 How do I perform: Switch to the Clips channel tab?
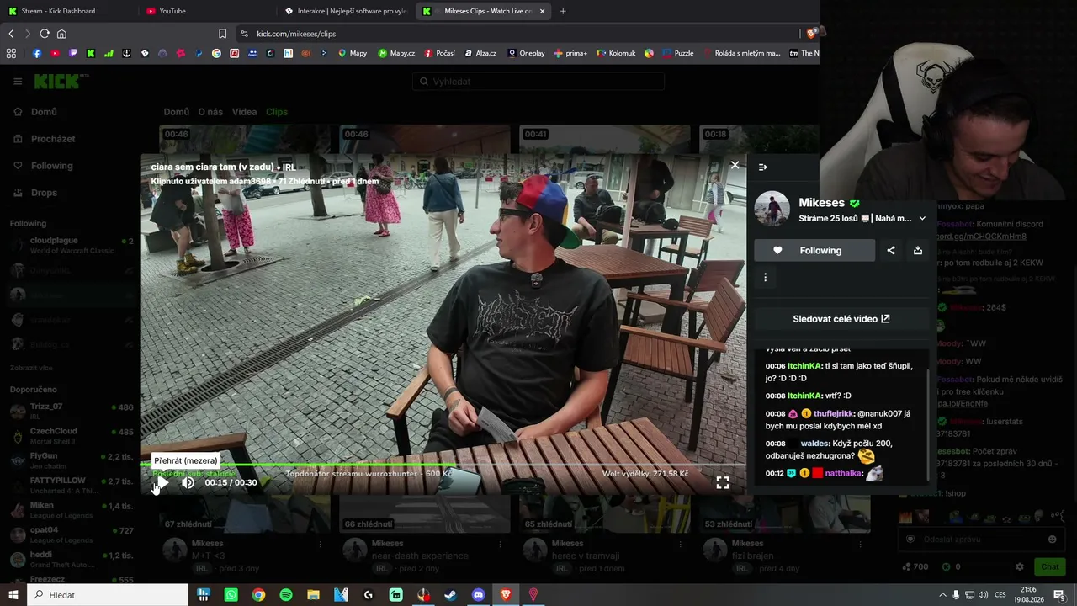277,112
